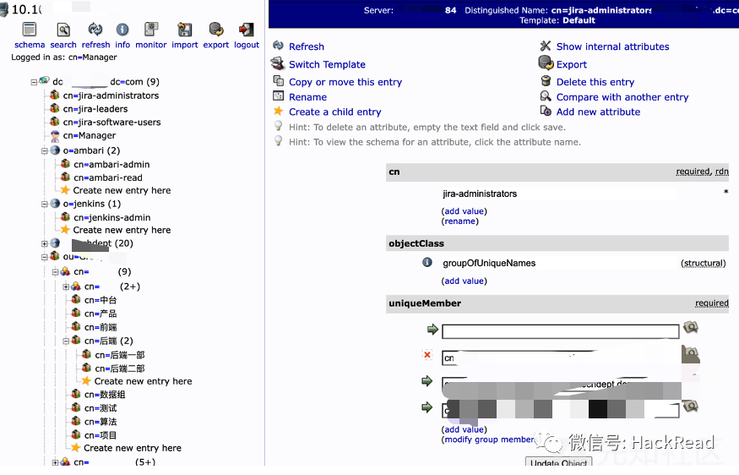The height and width of the screenshot is (475, 739).
Task: Collapse the o=ambari tree node
Action: click(45, 150)
